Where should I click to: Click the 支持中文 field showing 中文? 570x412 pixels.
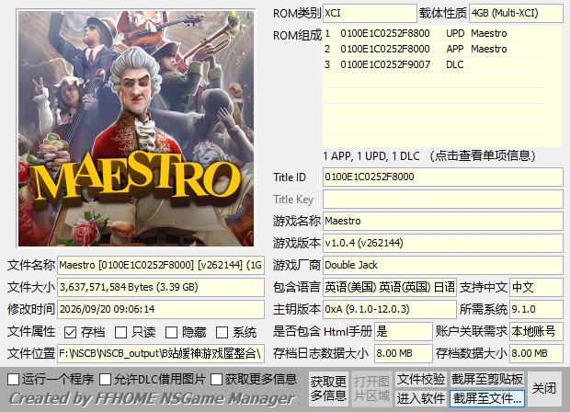coord(536,287)
